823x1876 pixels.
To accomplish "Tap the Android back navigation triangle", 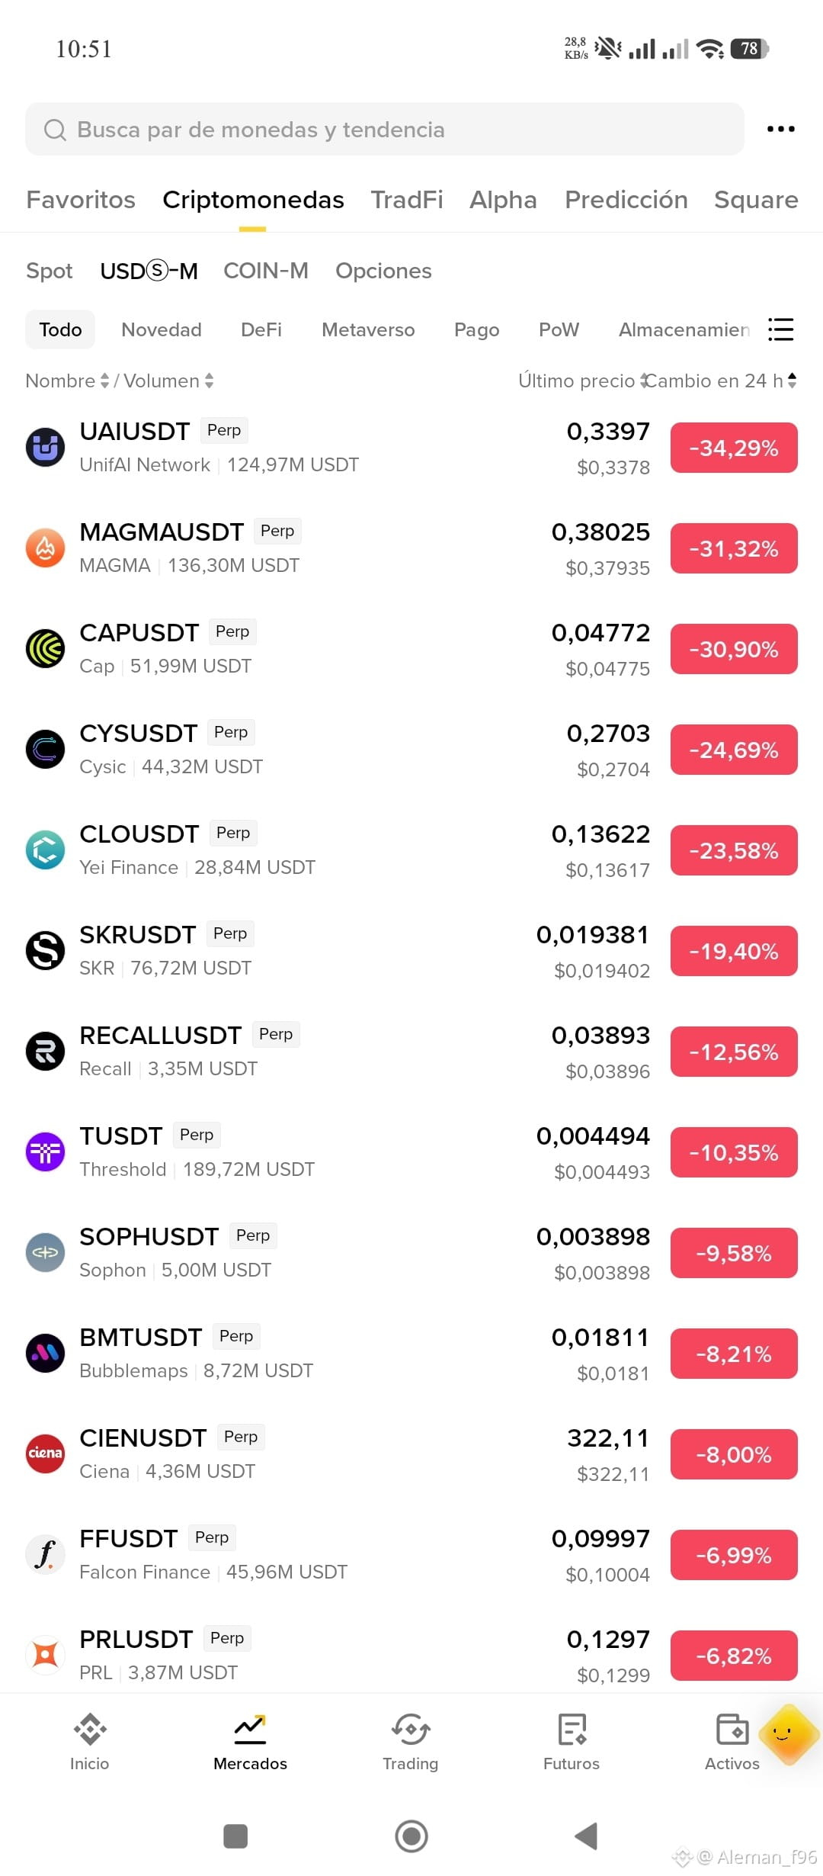I will (586, 1836).
